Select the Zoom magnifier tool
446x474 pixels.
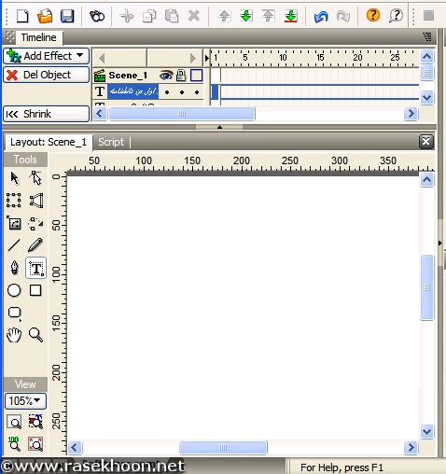pos(35,335)
